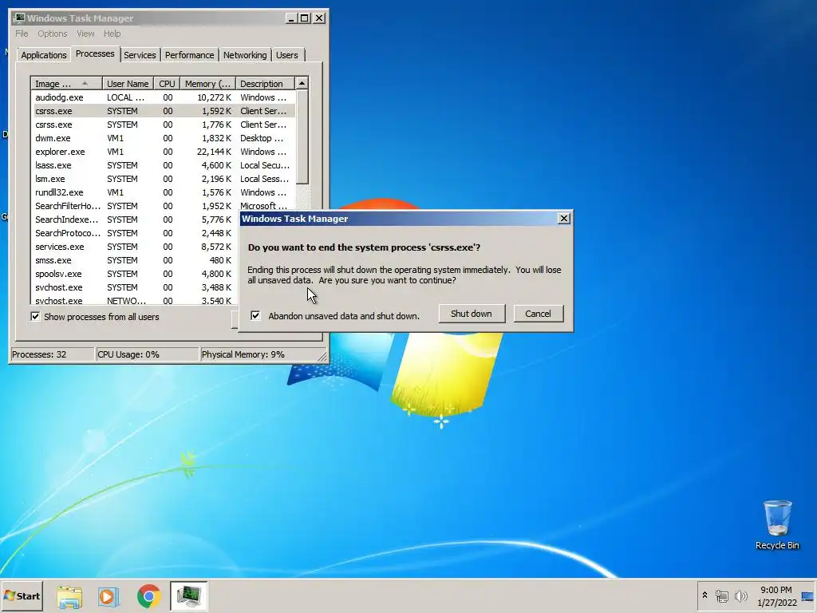Image resolution: width=817 pixels, height=613 pixels.
Task: Click the process list scrollbar thumb
Action: [302, 137]
